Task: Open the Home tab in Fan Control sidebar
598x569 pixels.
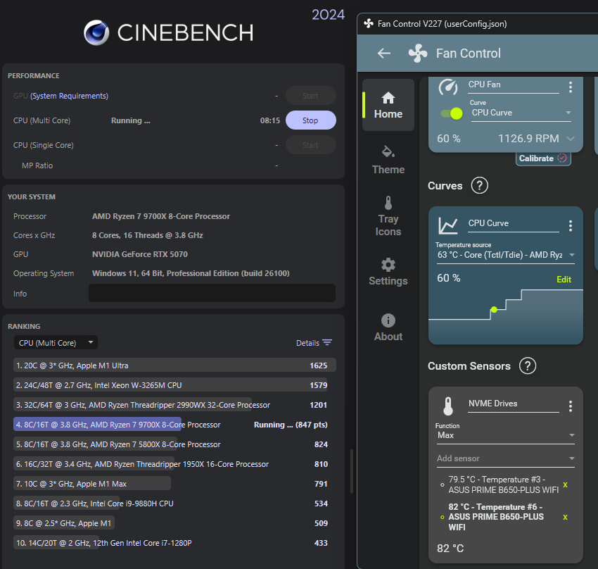Action: (388, 105)
